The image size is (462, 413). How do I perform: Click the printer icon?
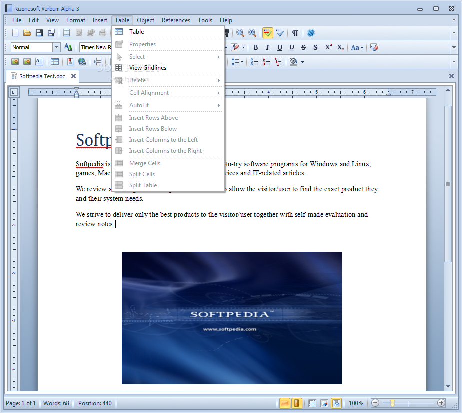tap(103, 33)
